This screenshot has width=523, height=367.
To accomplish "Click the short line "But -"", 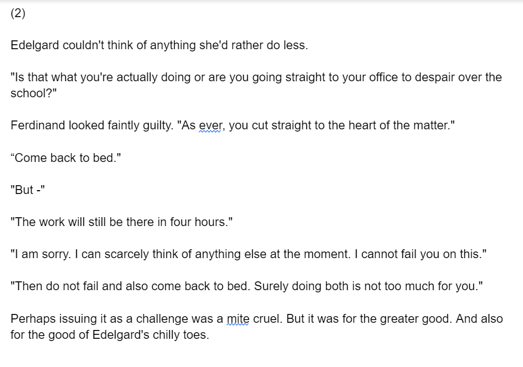I will pos(28,190).
